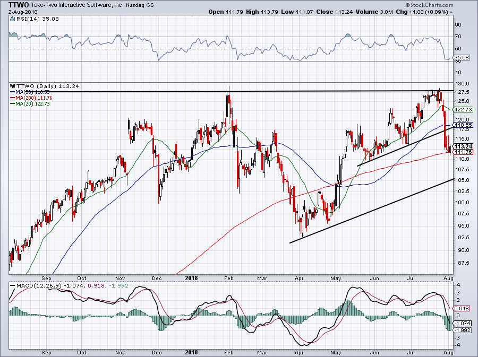Click the Feb label below the price panel

click(x=228, y=278)
